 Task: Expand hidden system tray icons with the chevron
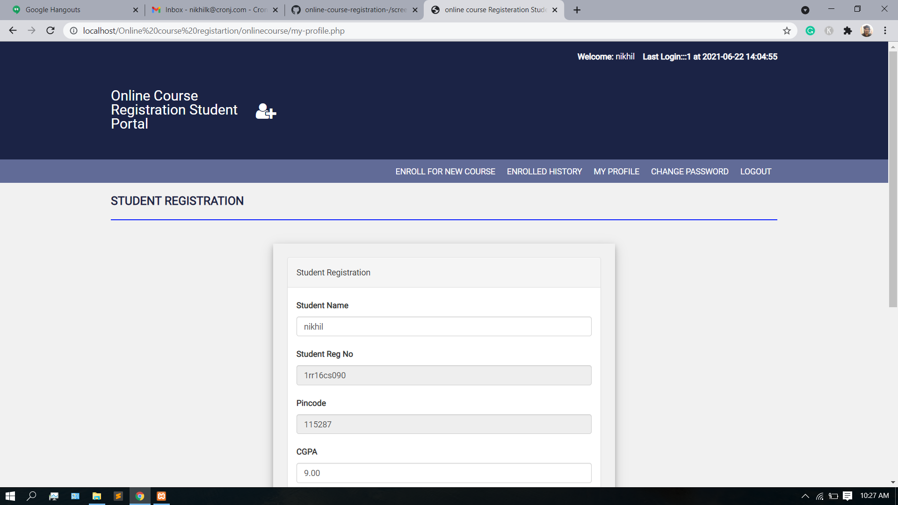coord(805,496)
